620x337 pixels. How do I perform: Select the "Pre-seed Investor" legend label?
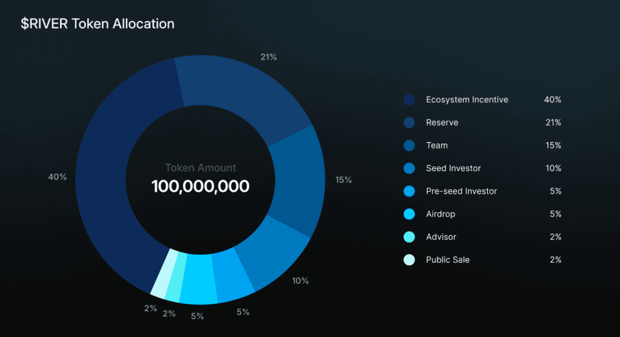coord(461,191)
